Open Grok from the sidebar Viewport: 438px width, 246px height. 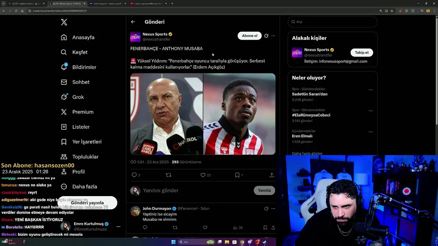pyautogui.click(x=72, y=97)
